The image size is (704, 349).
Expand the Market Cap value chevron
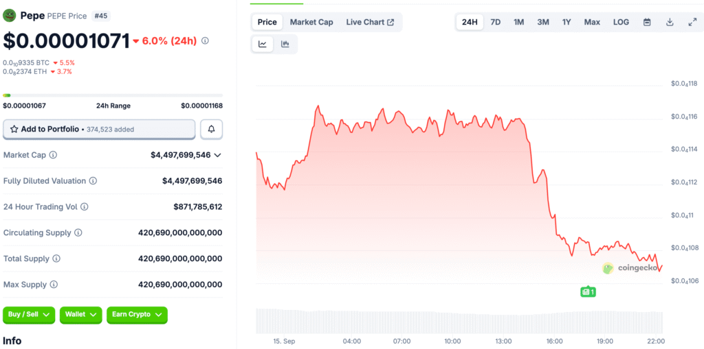coord(218,155)
